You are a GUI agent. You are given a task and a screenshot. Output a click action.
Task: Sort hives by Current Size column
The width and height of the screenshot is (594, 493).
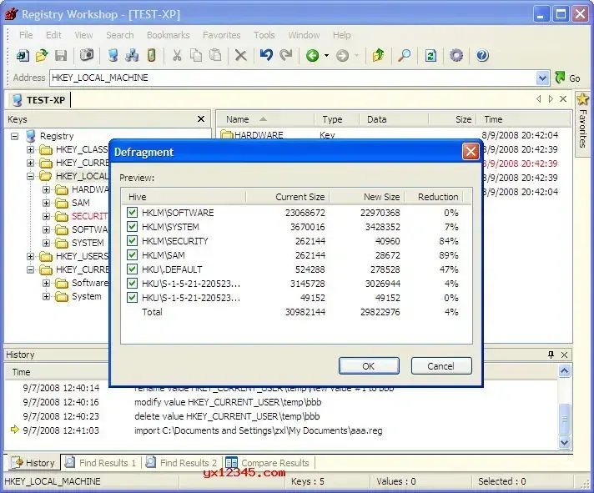288,197
